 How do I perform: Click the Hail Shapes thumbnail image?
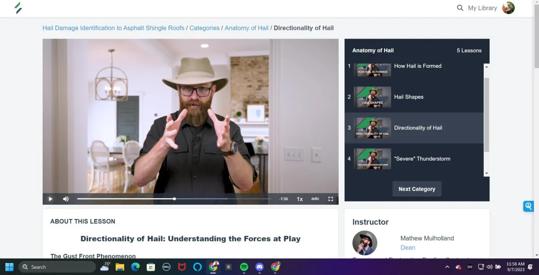coord(372,97)
